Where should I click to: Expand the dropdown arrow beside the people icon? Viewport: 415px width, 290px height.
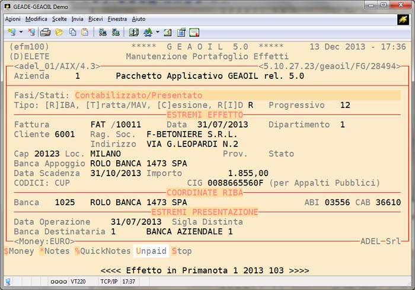tap(157, 32)
